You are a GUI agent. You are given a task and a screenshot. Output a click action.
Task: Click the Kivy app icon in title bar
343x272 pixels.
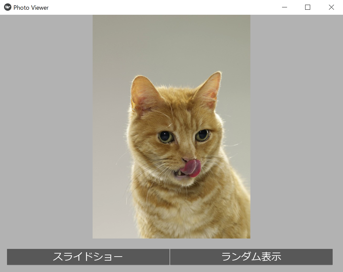[7, 7]
